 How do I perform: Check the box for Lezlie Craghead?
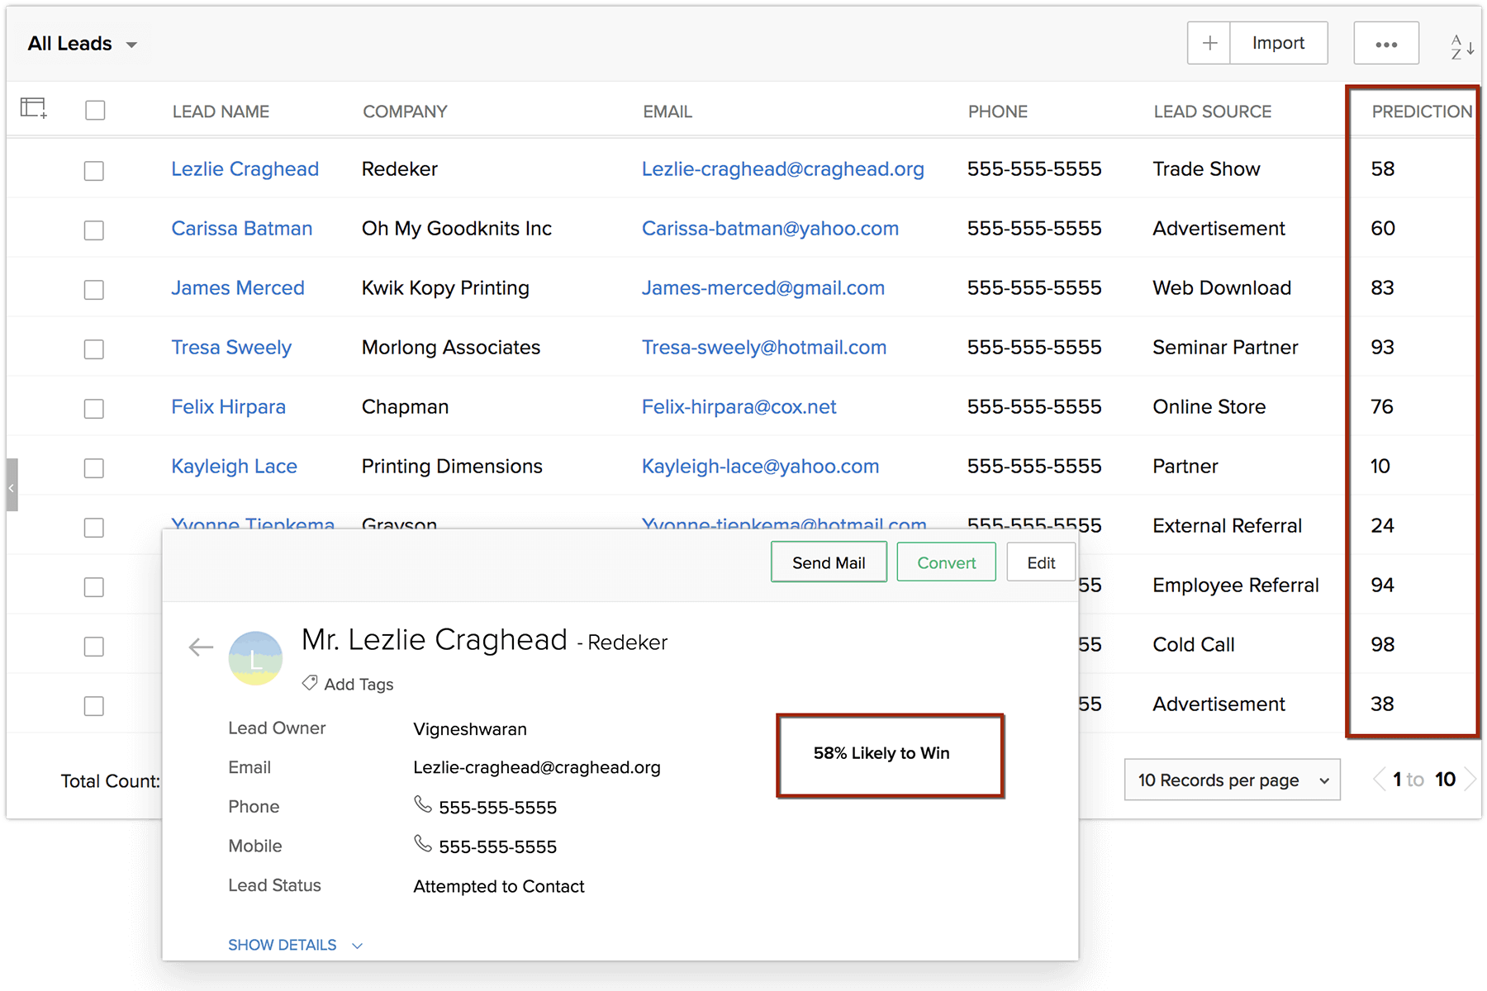click(94, 171)
